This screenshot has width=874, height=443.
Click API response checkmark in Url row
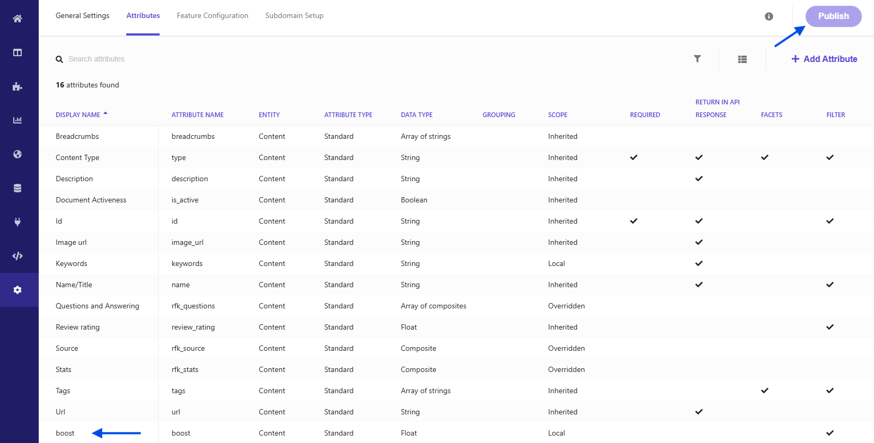click(699, 412)
